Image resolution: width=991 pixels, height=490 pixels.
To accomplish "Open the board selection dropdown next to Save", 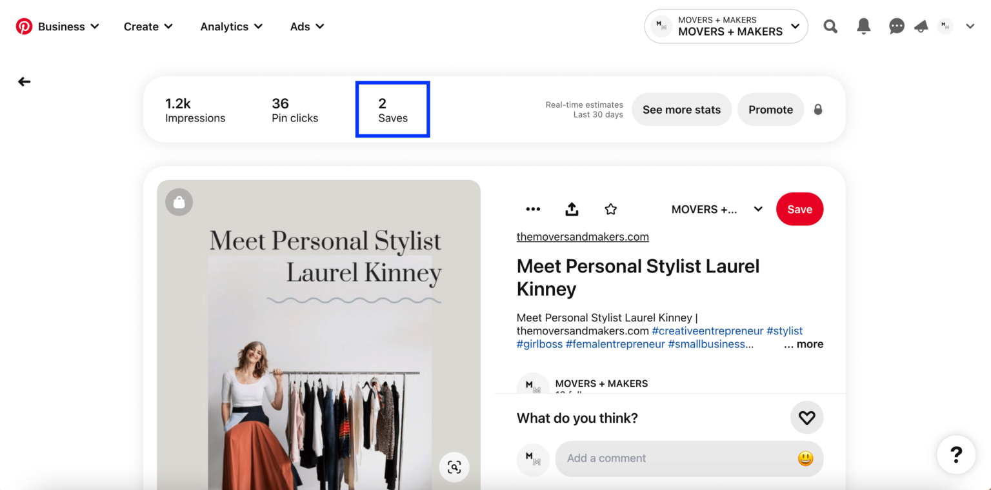I will point(757,209).
